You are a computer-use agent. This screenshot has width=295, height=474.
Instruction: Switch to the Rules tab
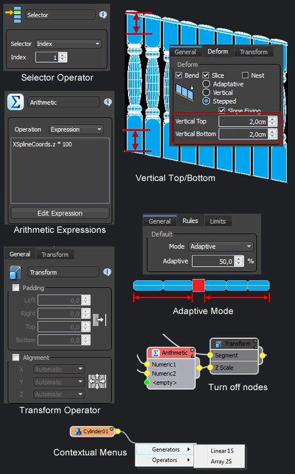(x=190, y=221)
